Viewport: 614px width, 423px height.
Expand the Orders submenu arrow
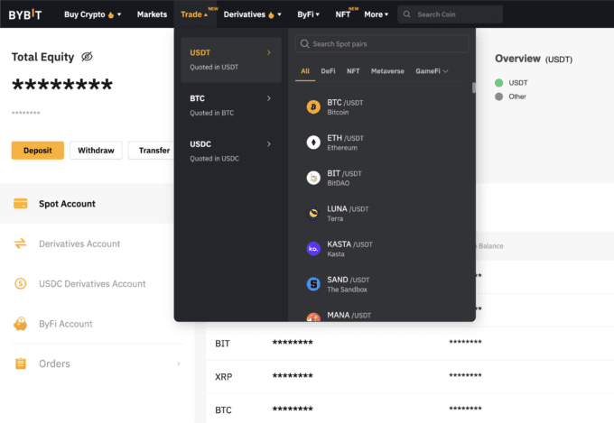tap(178, 363)
